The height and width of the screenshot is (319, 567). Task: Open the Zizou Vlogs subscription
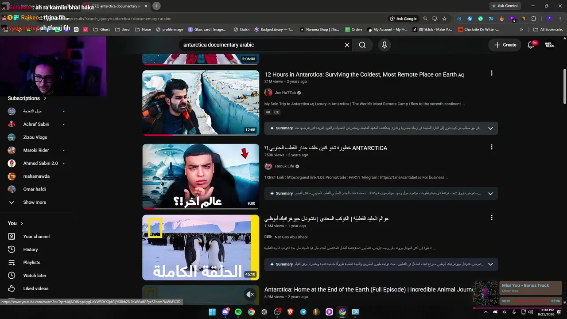tap(35, 137)
